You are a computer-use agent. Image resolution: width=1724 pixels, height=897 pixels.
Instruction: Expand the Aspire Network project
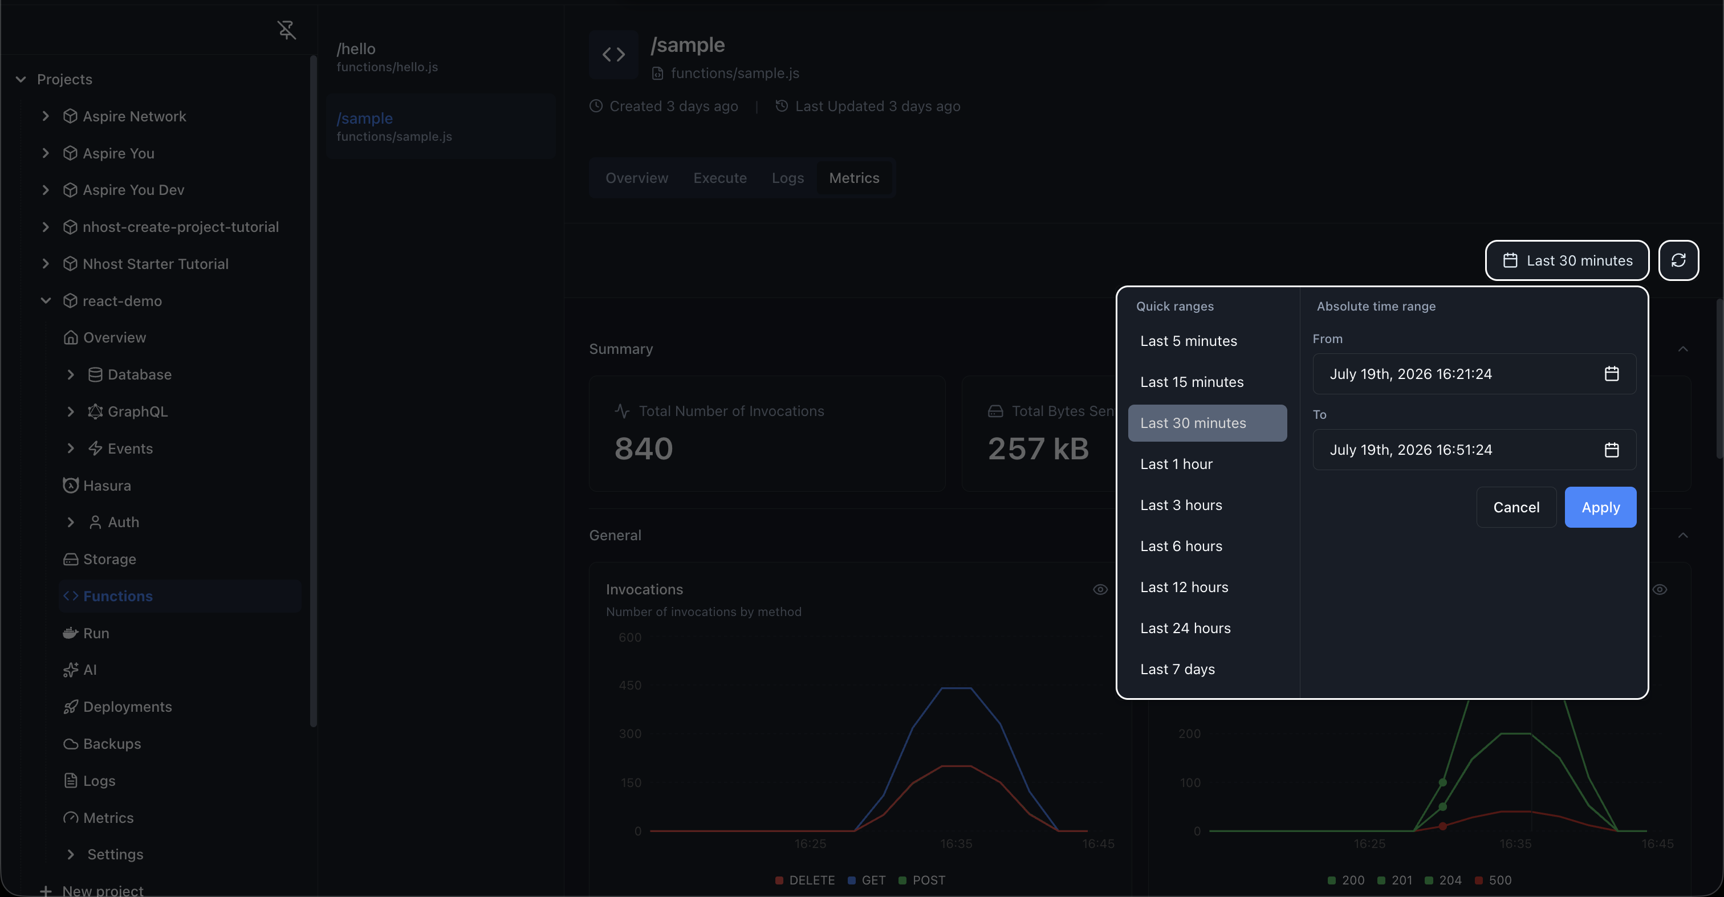(x=46, y=116)
